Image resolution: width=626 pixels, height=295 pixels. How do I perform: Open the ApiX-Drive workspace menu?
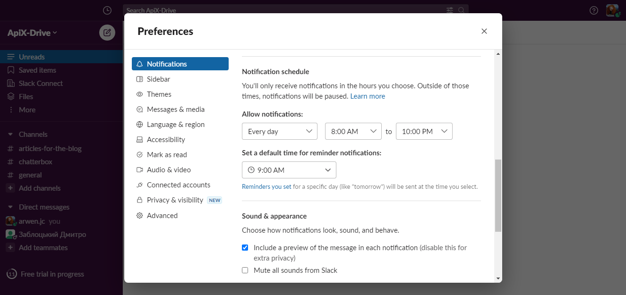click(x=32, y=33)
